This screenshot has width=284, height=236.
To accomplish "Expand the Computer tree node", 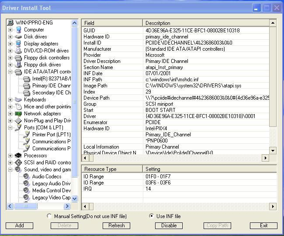I will pyautogui.click(x=10, y=30).
